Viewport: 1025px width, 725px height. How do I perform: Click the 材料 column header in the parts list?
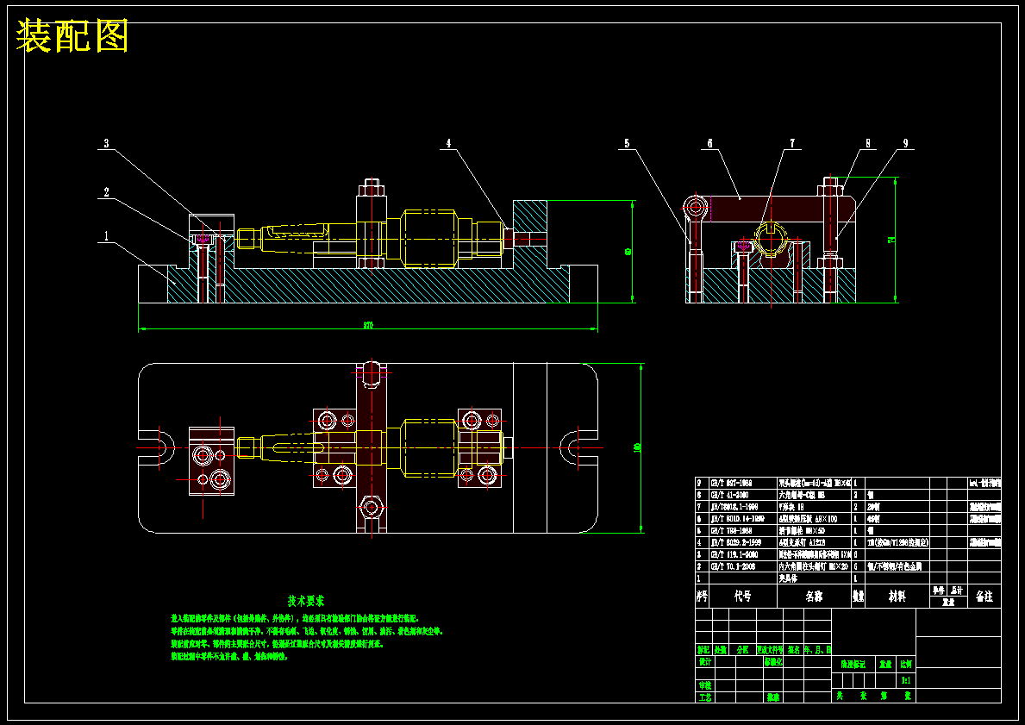[897, 597]
